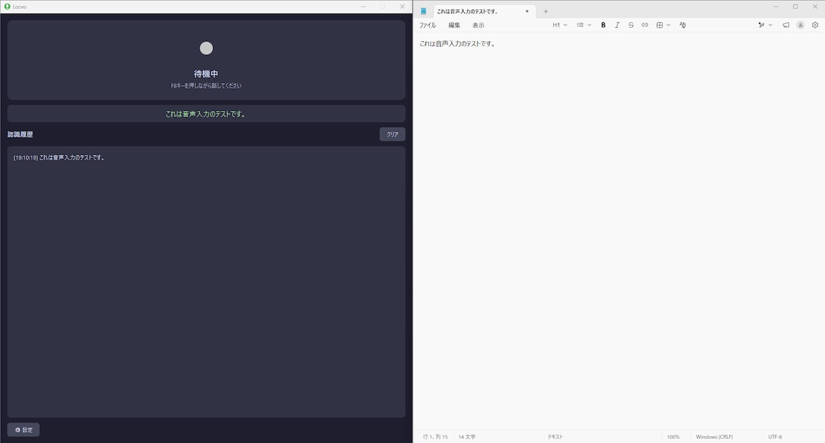Apply strikethrough formatting in Notepad
This screenshot has width=825, height=443.
pyautogui.click(x=631, y=25)
